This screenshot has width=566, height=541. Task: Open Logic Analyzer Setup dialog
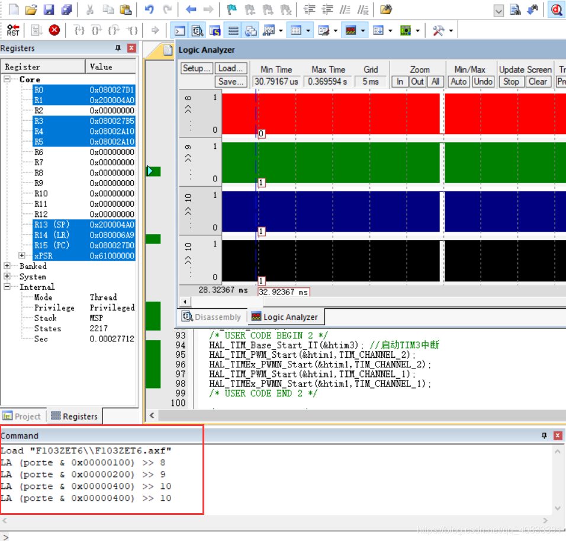(x=197, y=68)
